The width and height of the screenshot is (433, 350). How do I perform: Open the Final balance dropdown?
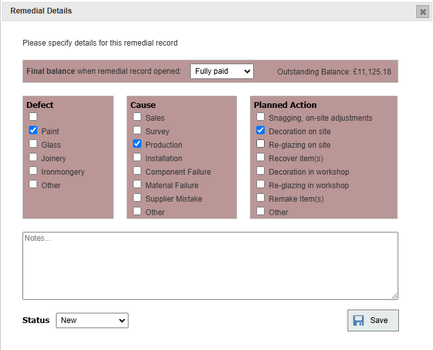(222, 71)
